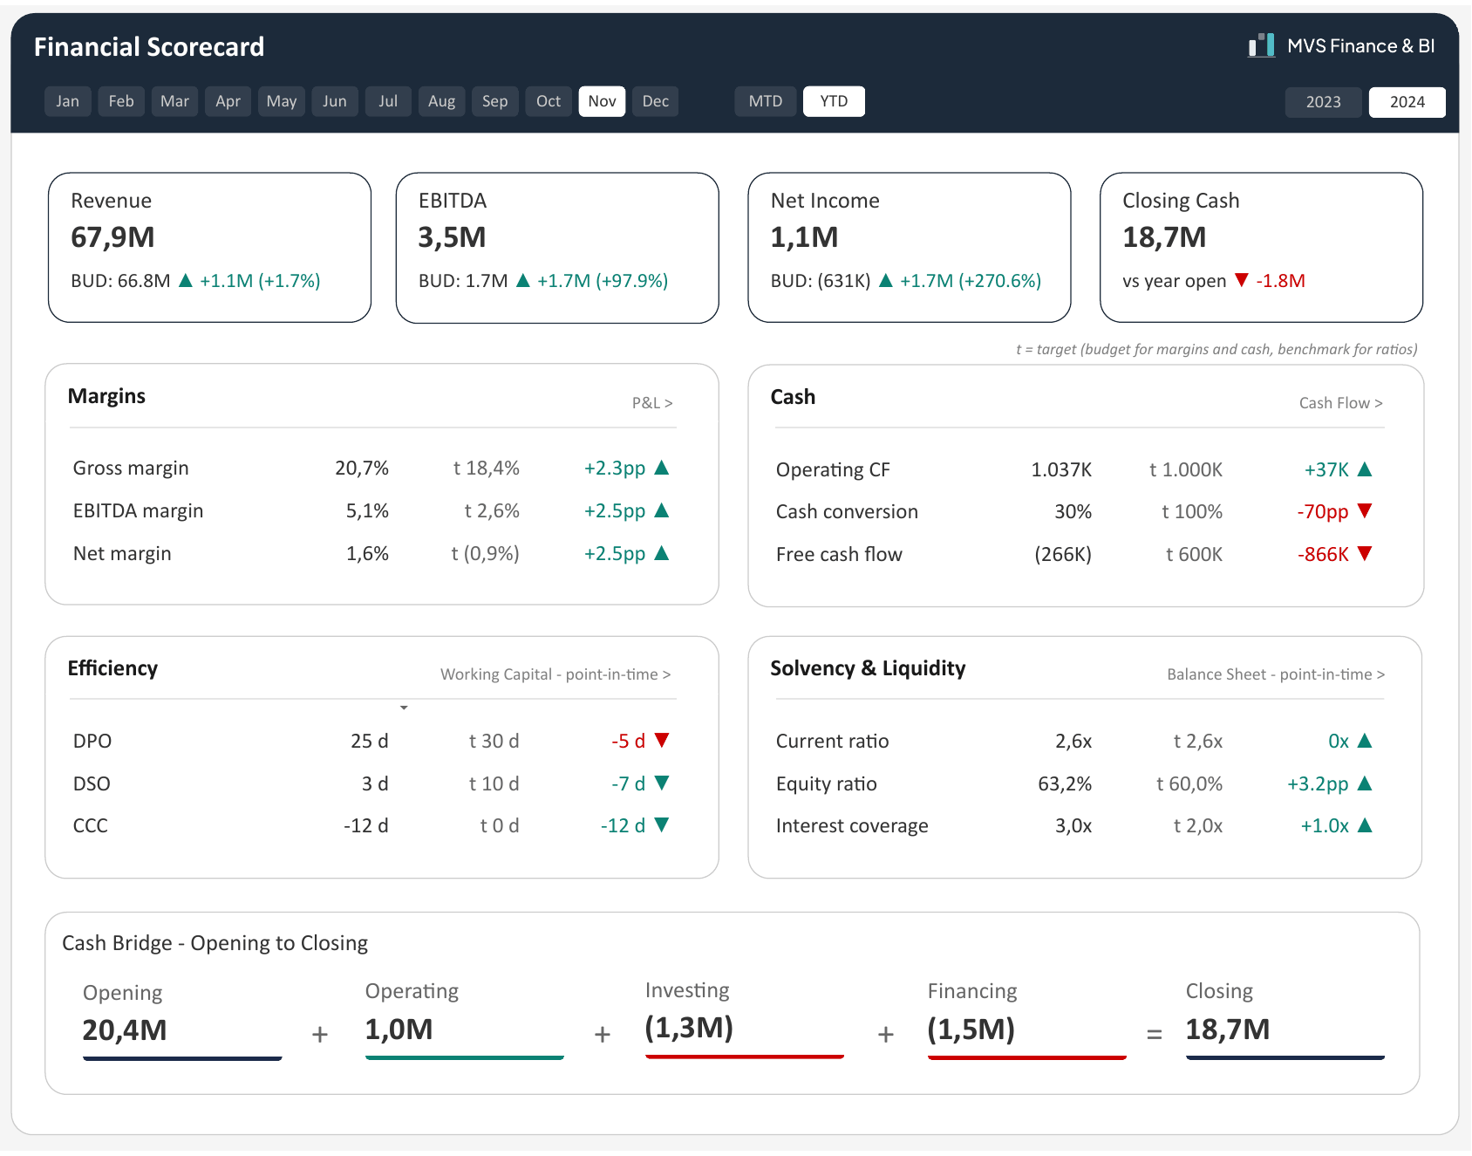Click the EBITDA margin up arrow indicator
1472x1156 pixels.
point(662,510)
